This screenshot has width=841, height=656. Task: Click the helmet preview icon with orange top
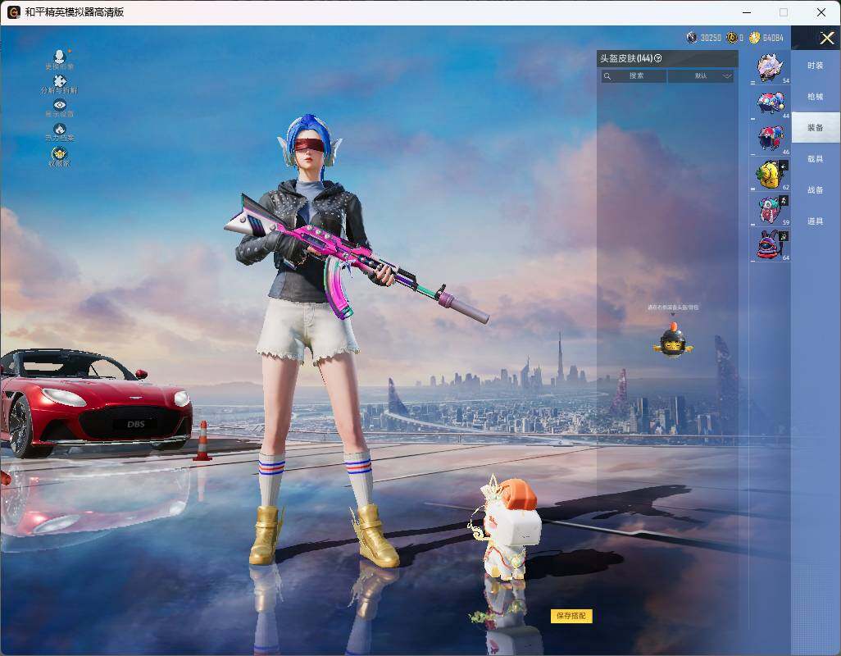pyautogui.click(x=673, y=339)
